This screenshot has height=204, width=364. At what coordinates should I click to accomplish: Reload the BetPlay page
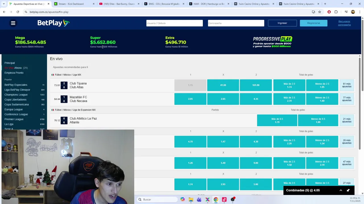pos(18,12)
